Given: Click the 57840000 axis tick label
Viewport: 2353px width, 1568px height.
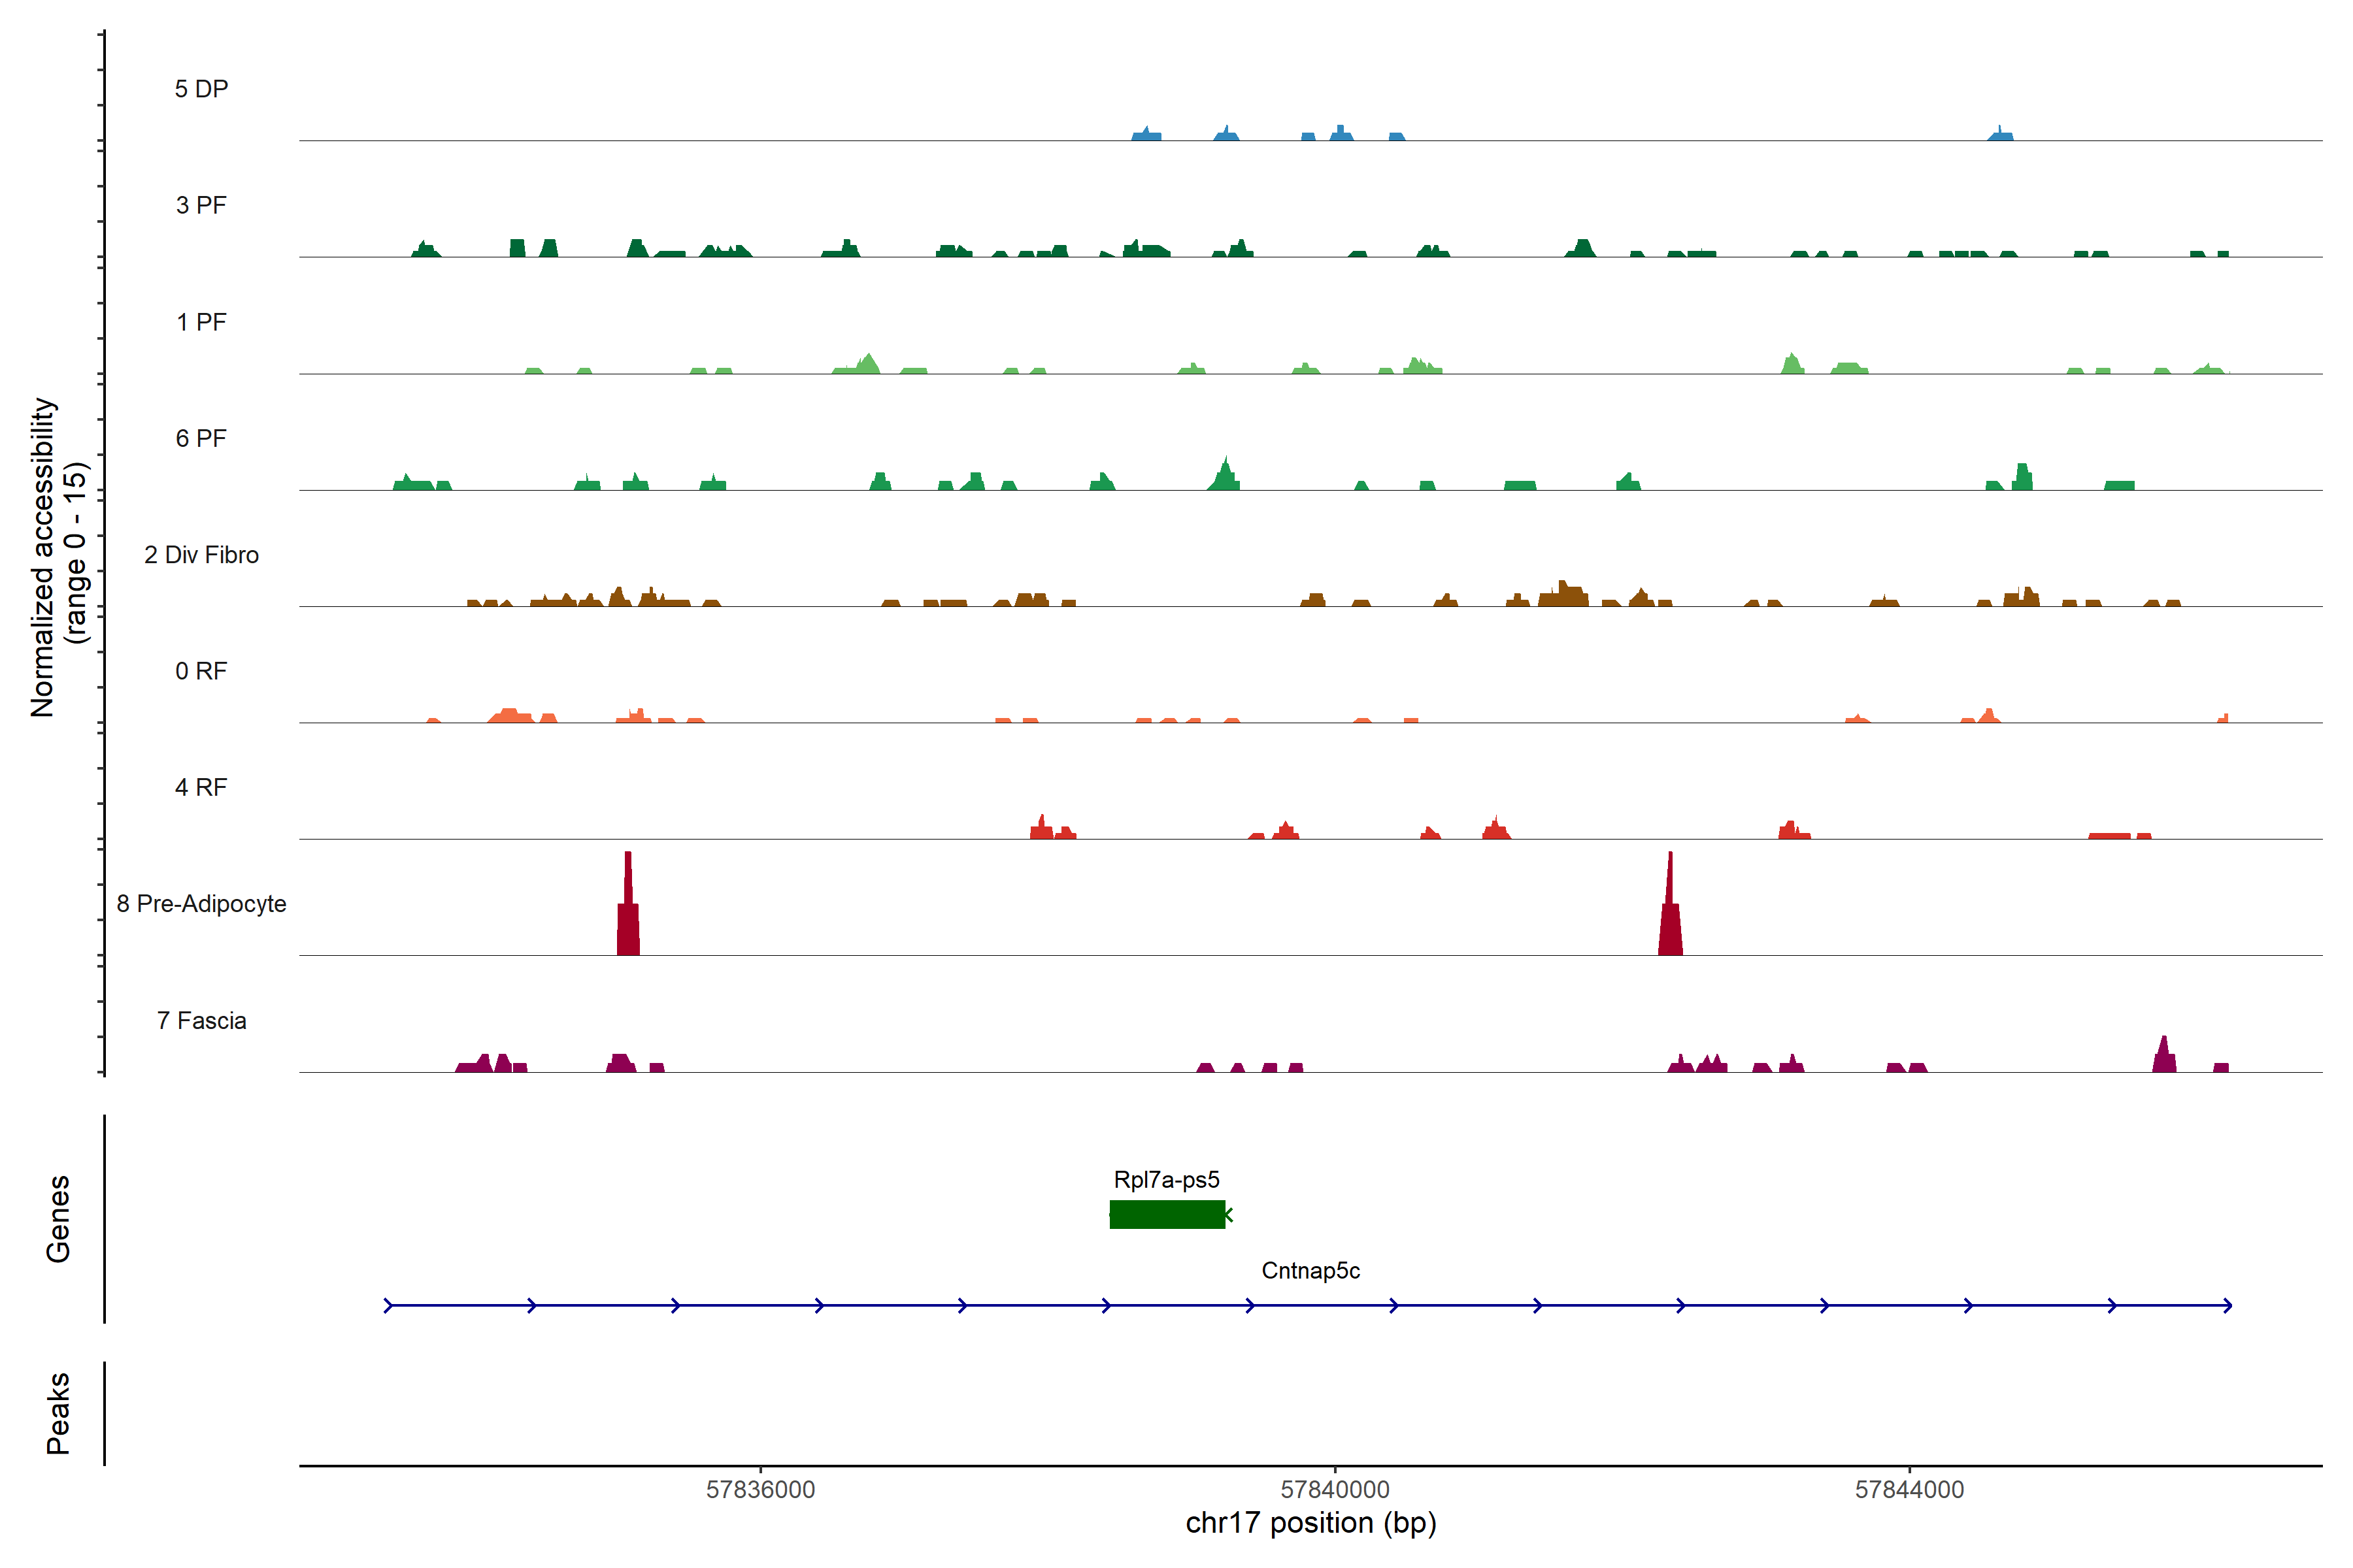Looking at the screenshot, I should click(1335, 1489).
